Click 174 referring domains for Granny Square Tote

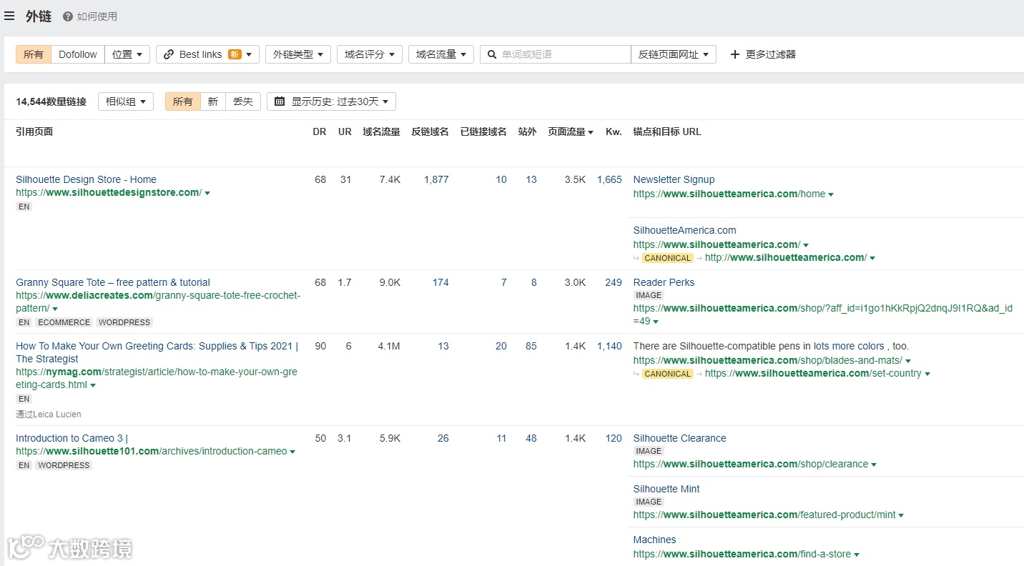[x=440, y=282]
